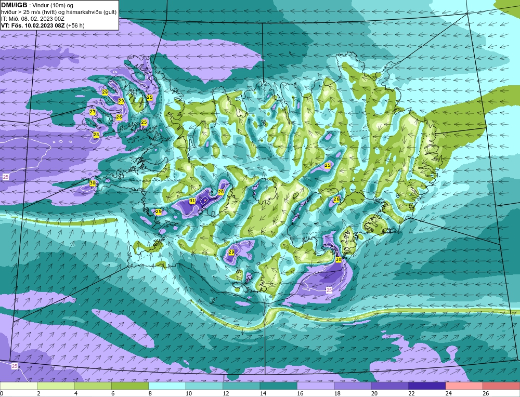Click the yellow '30' gust label at Snæfellsnes

tap(93, 183)
